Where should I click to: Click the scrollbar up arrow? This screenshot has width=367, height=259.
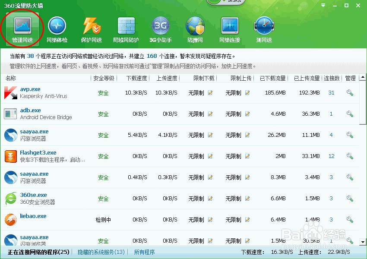point(363,77)
